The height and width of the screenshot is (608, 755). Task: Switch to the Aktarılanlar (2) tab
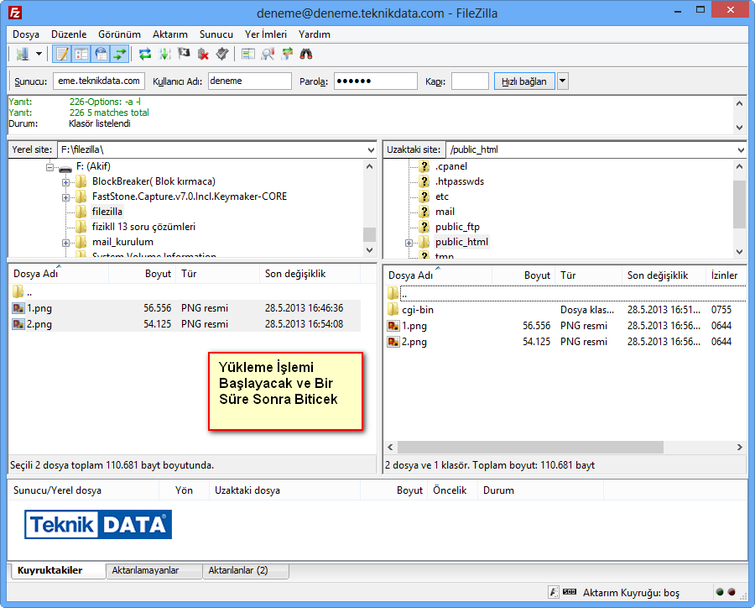[237, 571]
